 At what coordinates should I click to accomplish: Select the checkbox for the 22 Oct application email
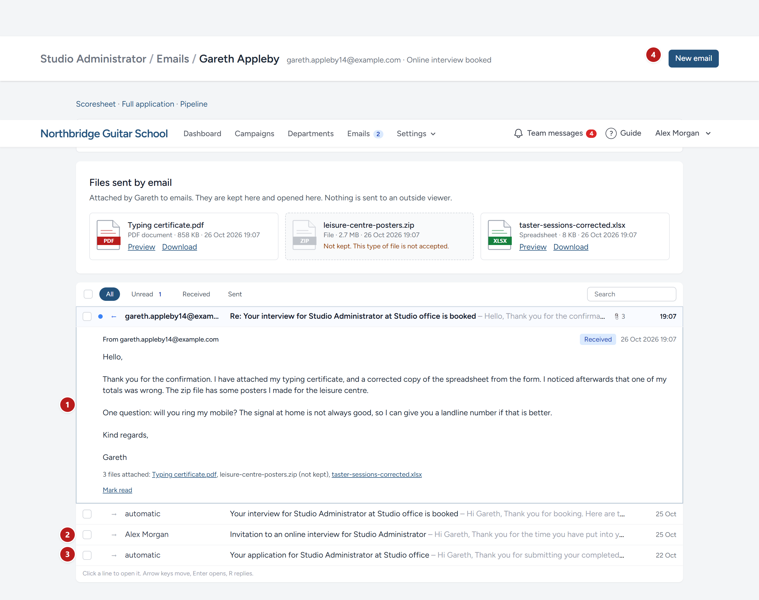pos(87,555)
